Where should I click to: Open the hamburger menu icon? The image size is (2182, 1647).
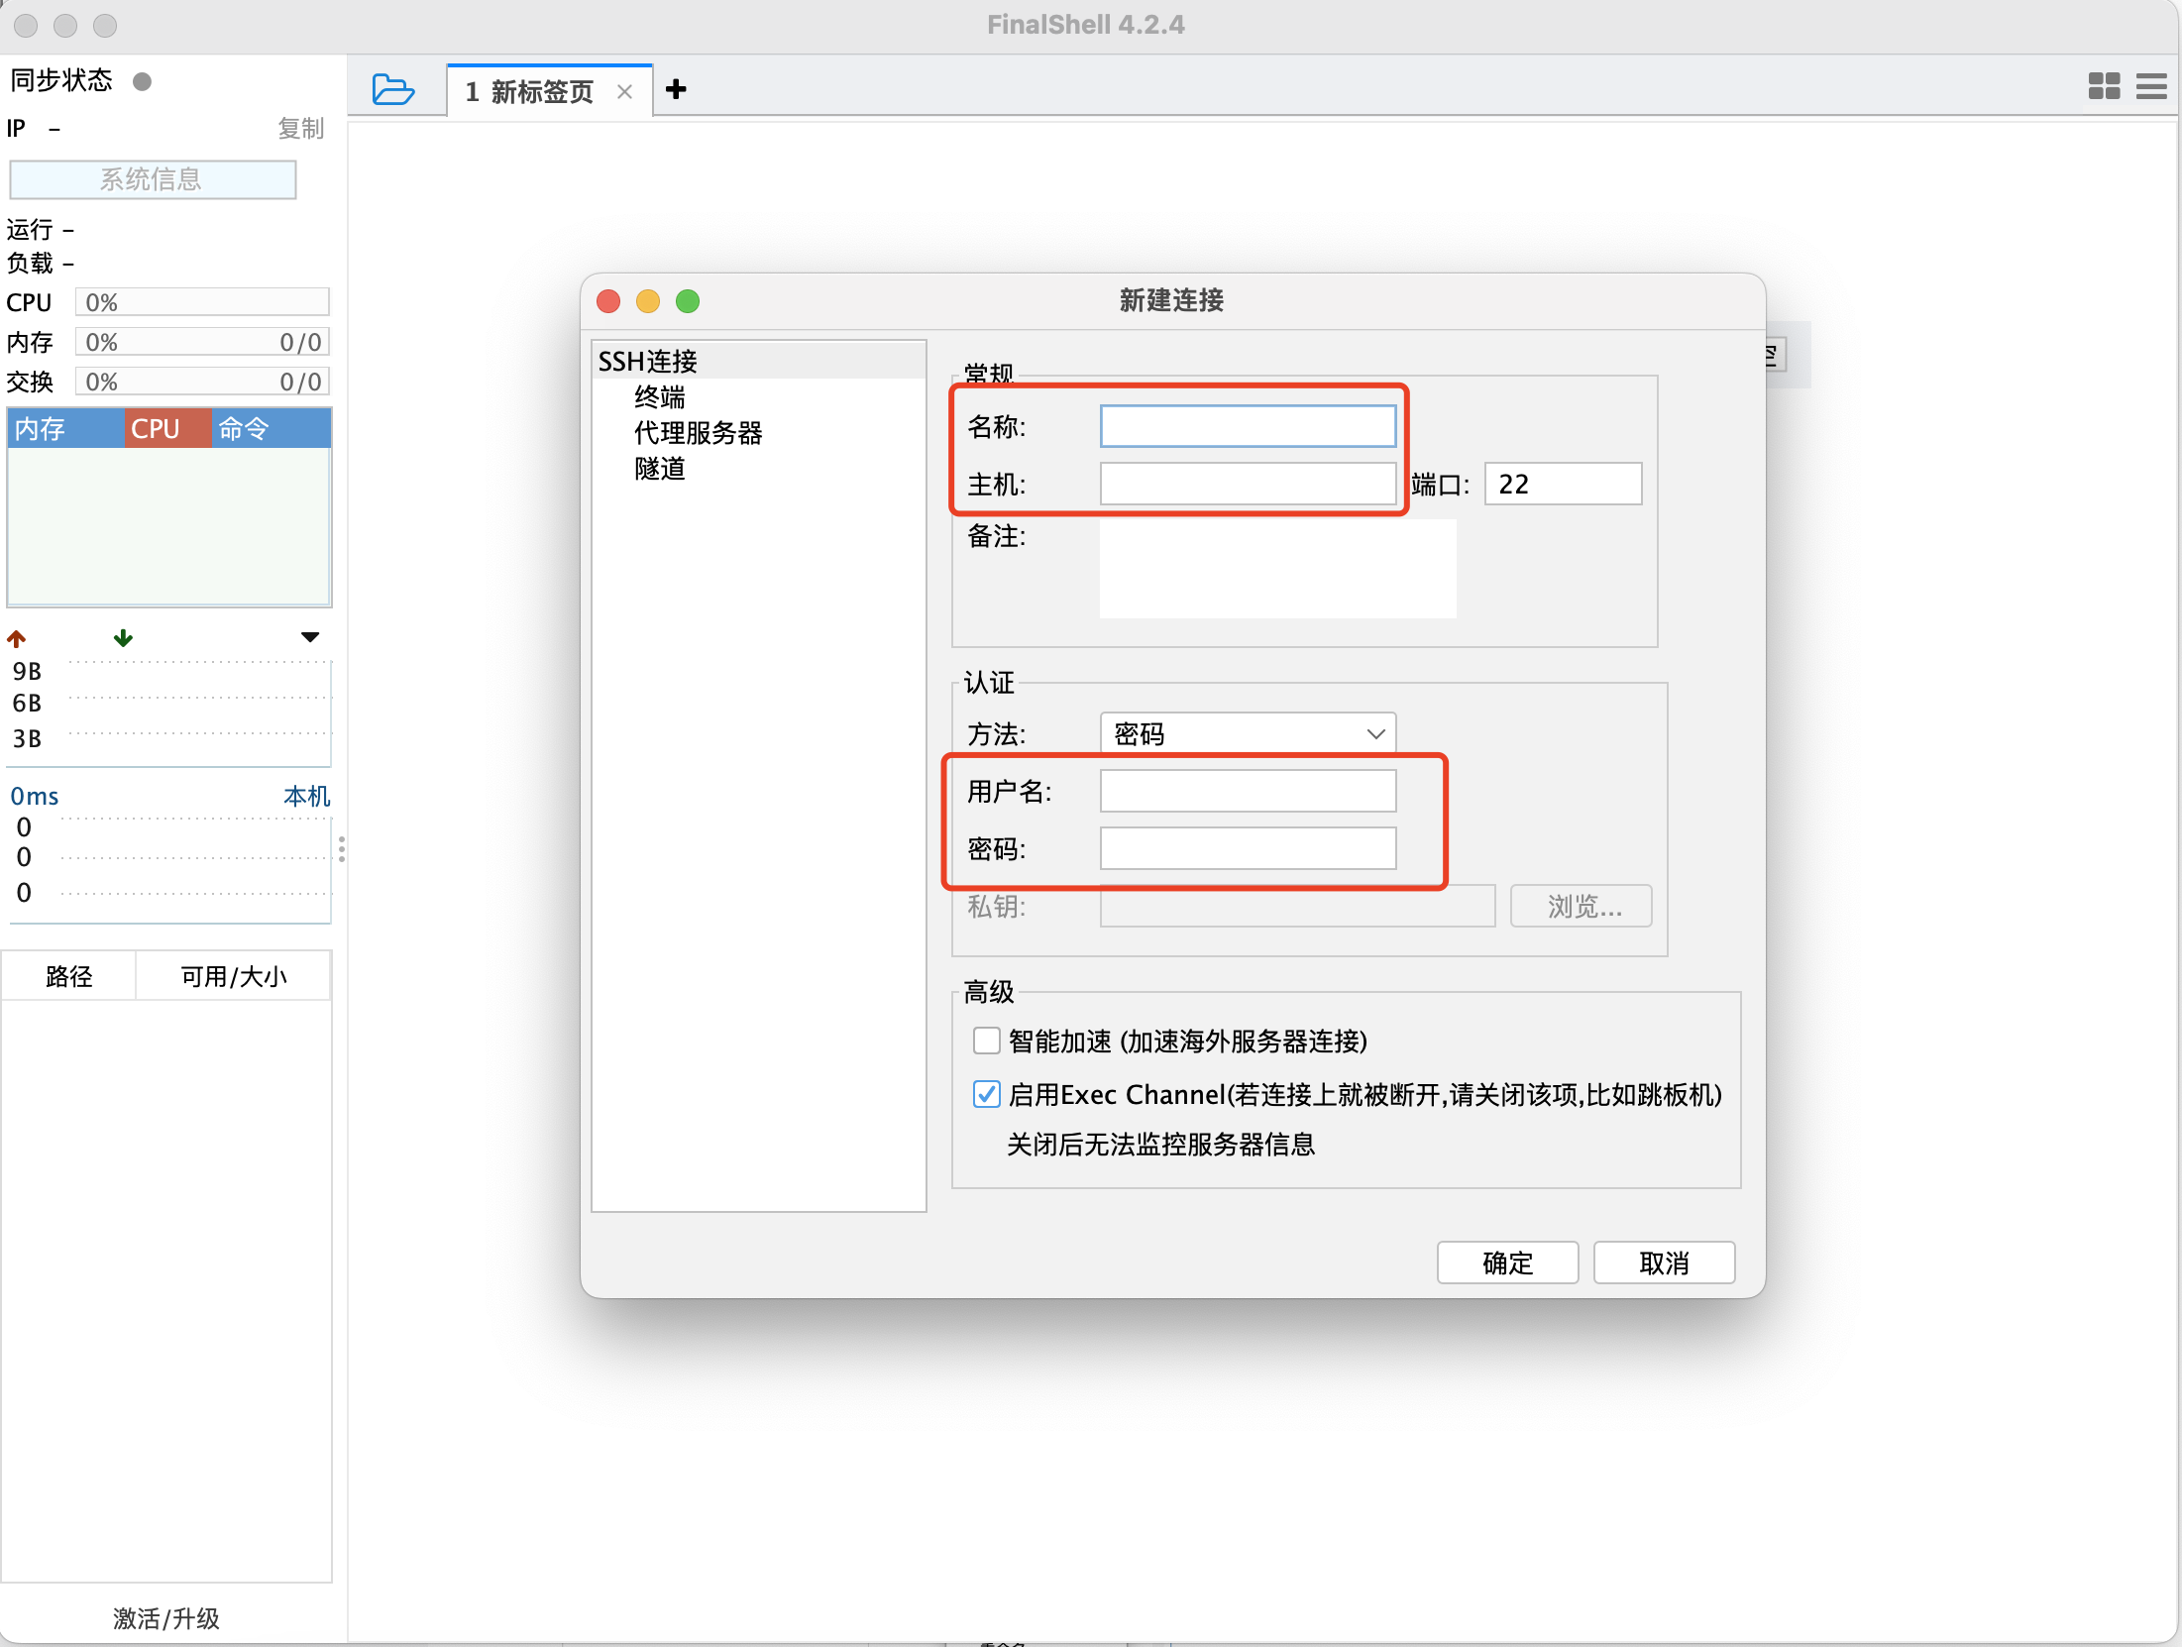point(2151,86)
